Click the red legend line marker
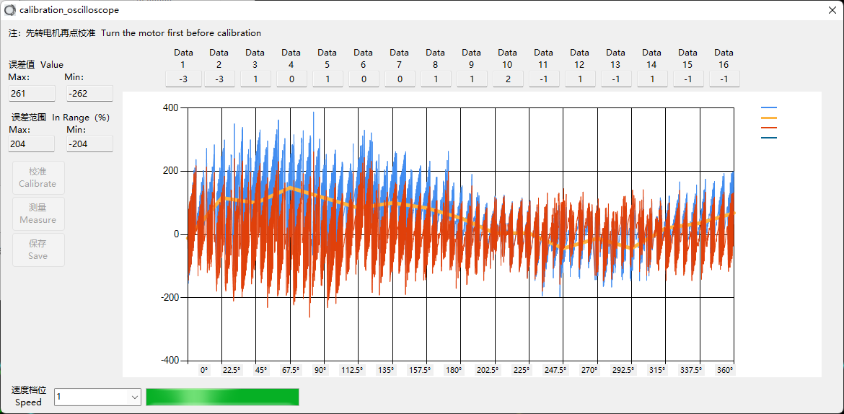This screenshot has height=414, width=844. tap(769, 128)
